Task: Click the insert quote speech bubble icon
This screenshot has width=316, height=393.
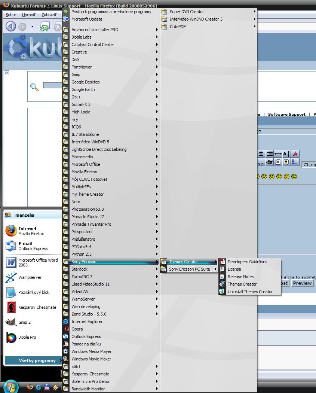Action: click(286, 162)
